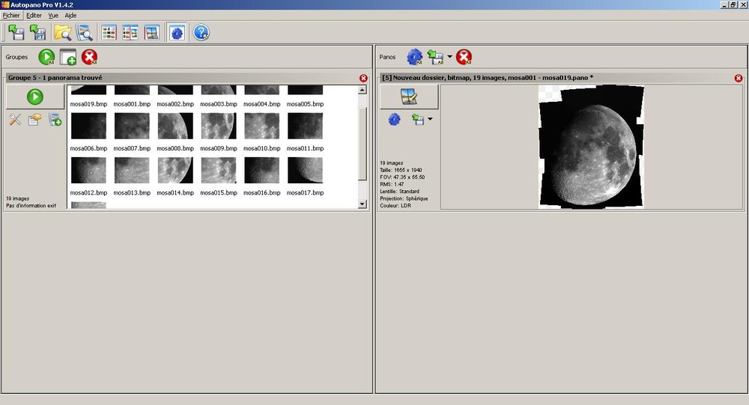
Task: Open the Editer menu
Action: click(34, 15)
